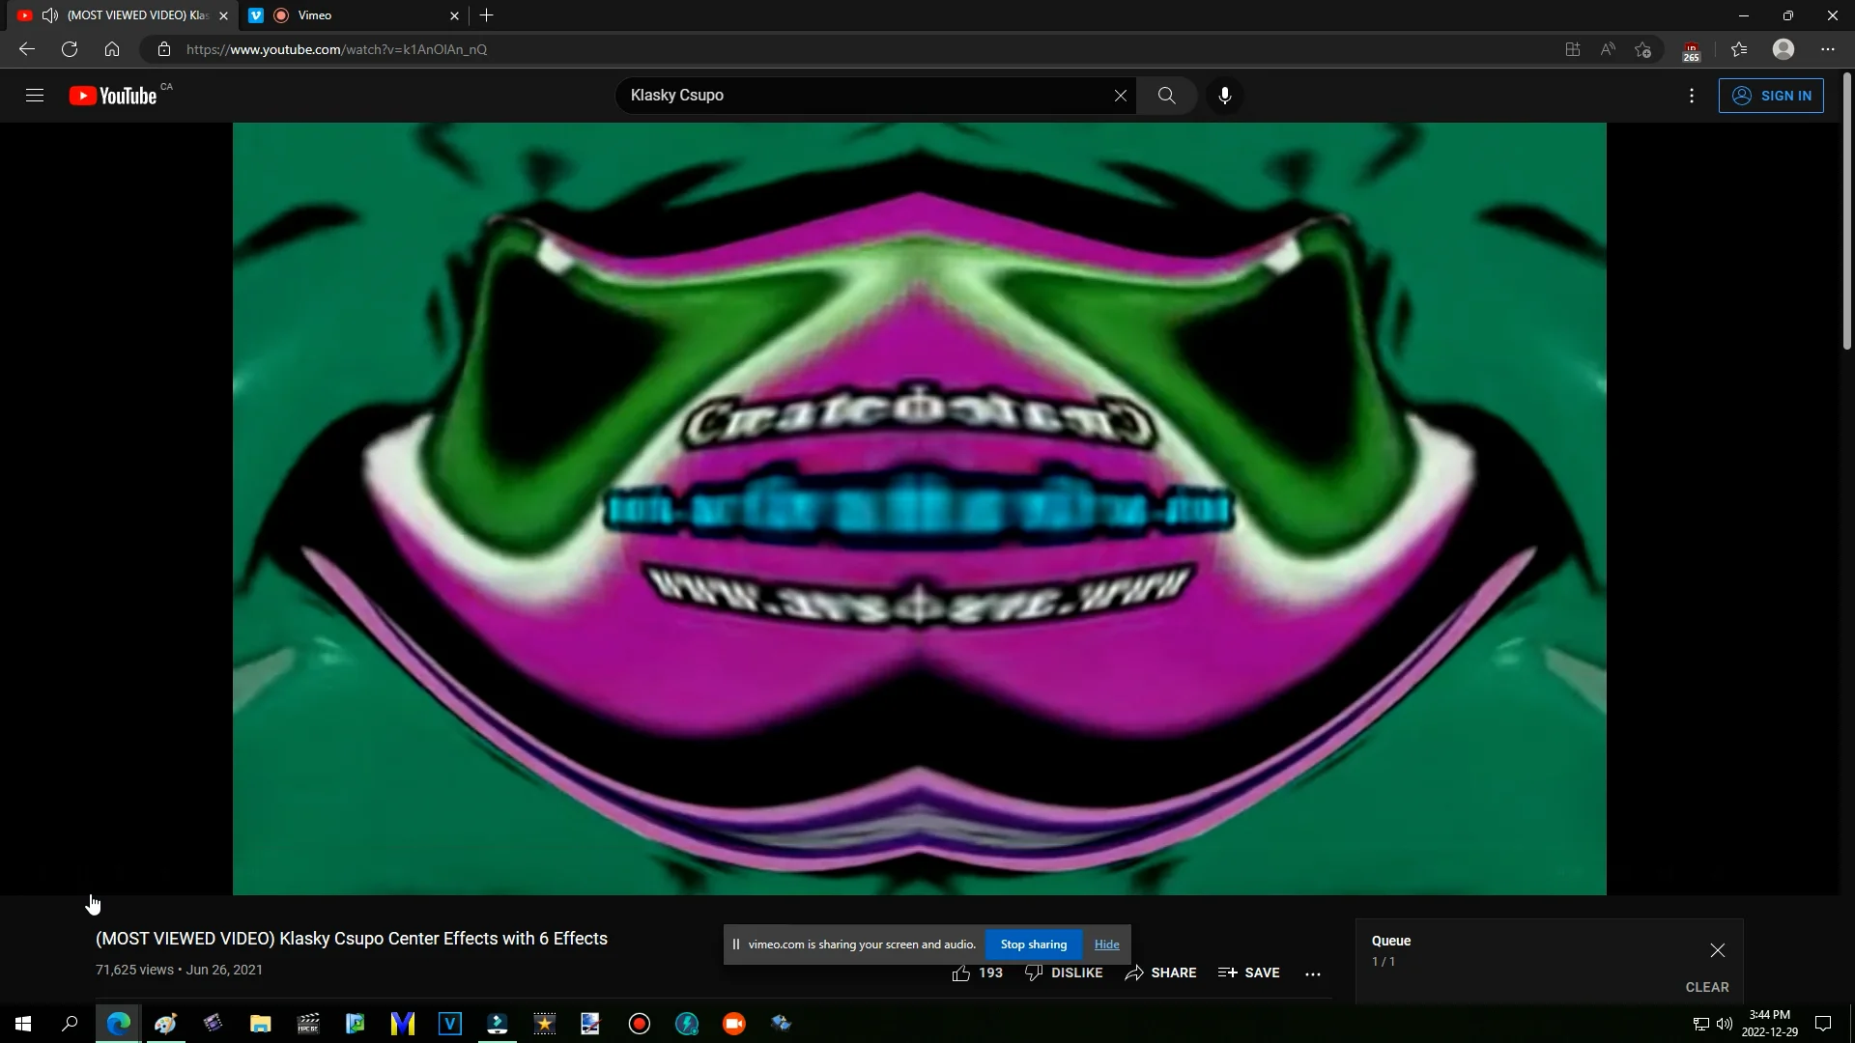Open the Settings and more browser menu
1855x1043 pixels.
point(1827,49)
